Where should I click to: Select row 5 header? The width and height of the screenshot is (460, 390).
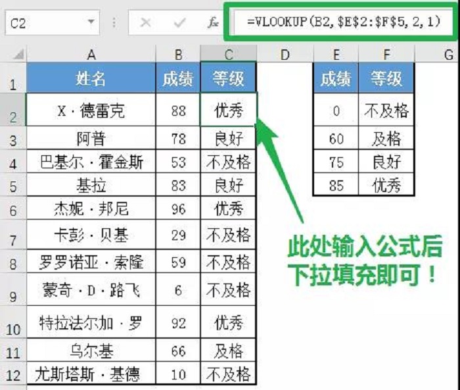(13, 184)
